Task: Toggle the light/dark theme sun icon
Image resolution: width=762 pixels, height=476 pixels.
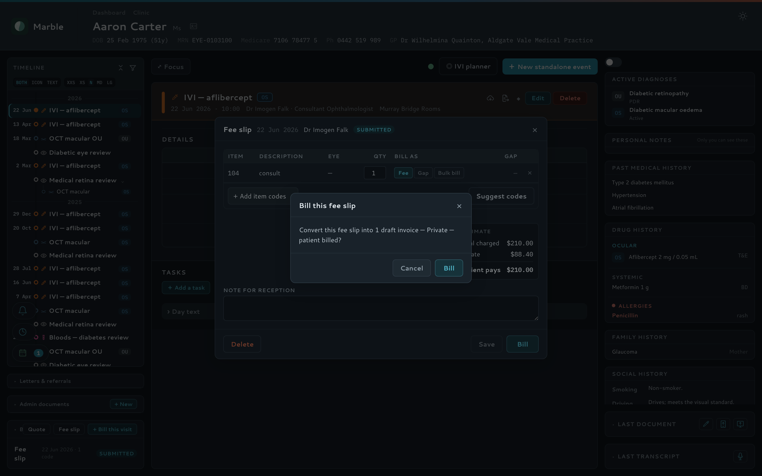Action: pyautogui.click(x=743, y=16)
